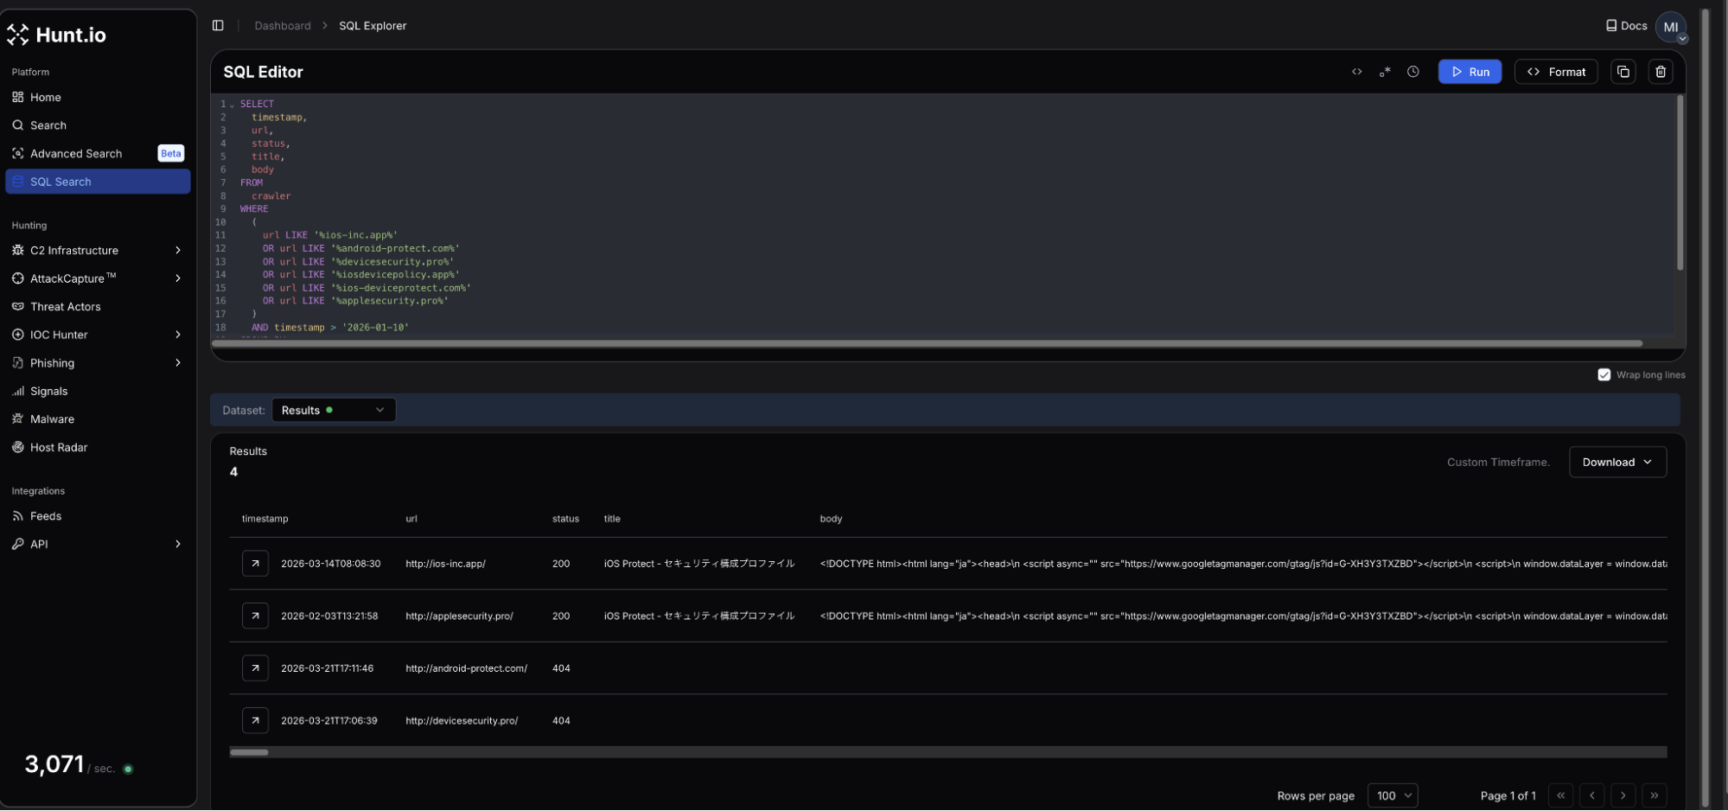Expand the Download options dropdown
The width and height of the screenshot is (1728, 811).
click(1616, 463)
